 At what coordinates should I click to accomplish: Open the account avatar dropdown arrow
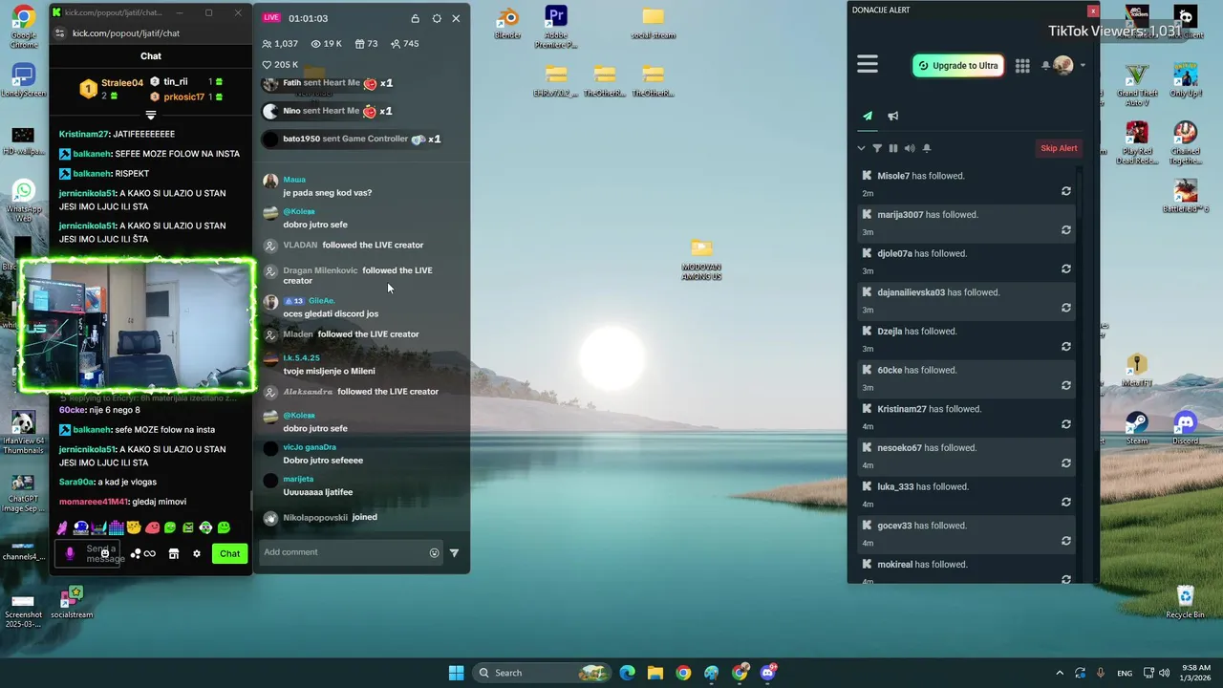click(1083, 66)
